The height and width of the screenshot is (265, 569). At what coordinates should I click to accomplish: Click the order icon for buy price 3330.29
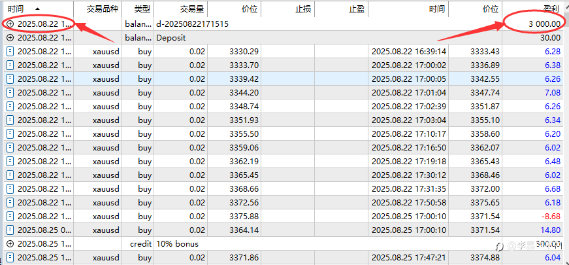click(10, 51)
